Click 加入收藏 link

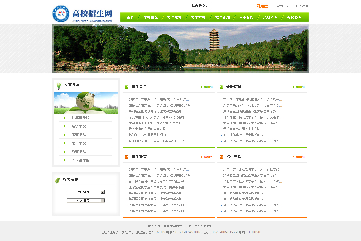(302, 6)
